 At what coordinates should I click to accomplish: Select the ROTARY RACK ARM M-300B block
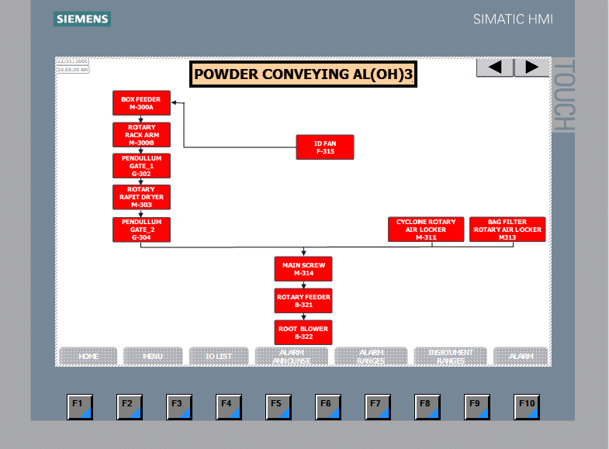[141, 135]
